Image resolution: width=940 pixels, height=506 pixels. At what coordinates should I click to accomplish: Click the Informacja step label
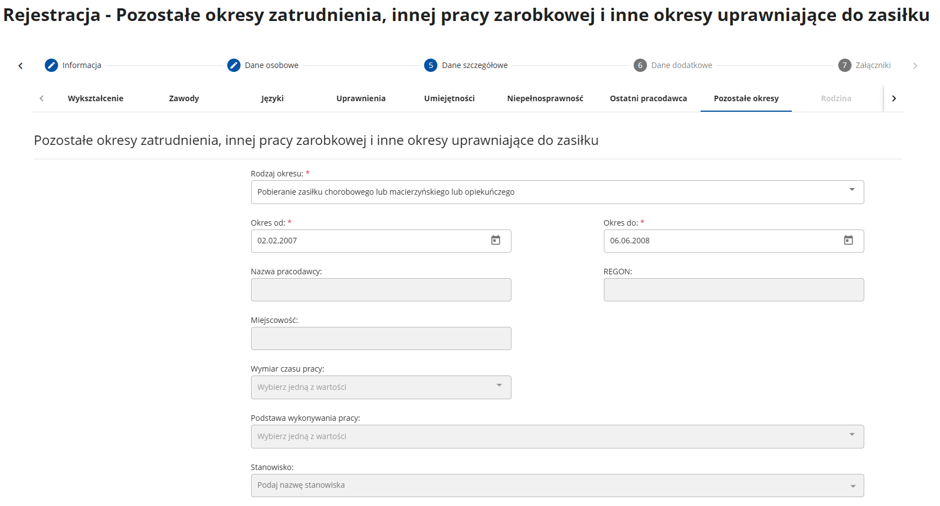pyautogui.click(x=82, y=65)
